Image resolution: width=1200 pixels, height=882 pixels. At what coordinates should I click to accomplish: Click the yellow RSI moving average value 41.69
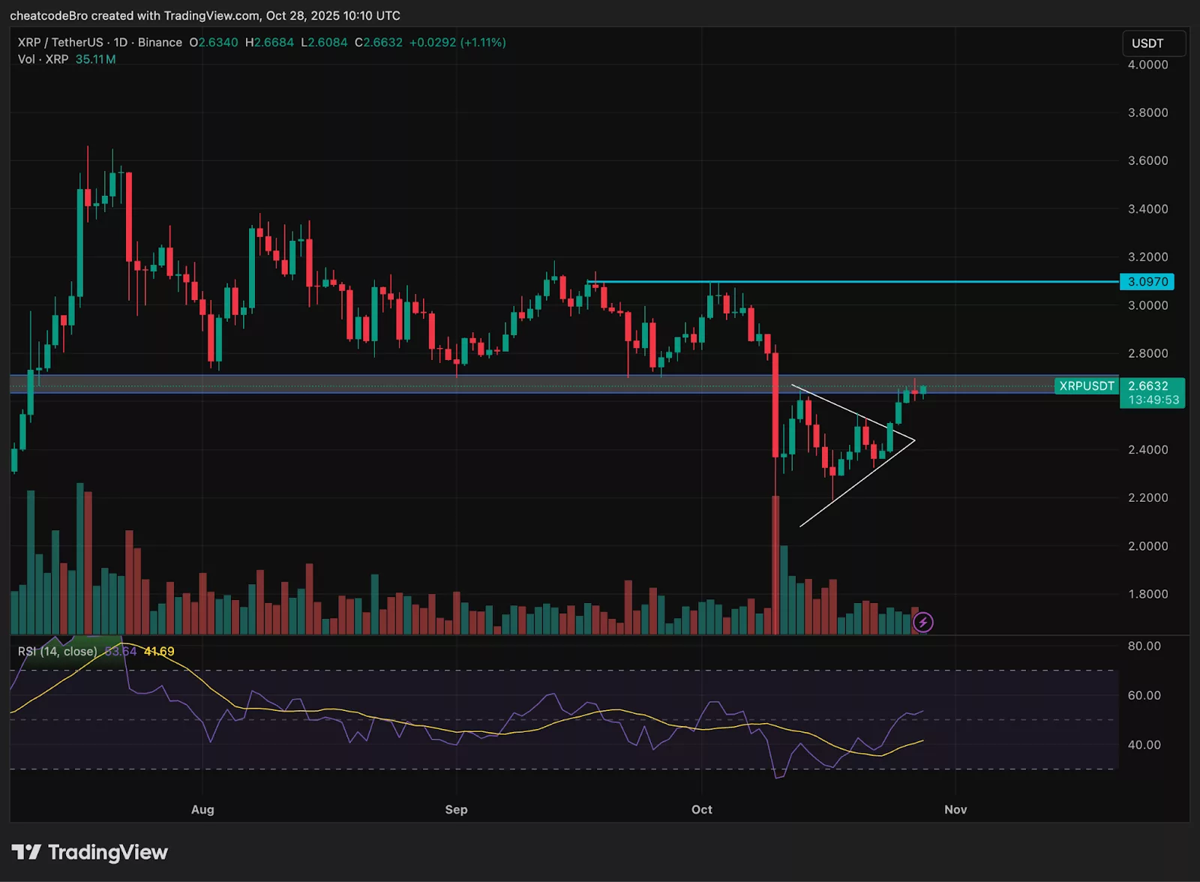160,651
